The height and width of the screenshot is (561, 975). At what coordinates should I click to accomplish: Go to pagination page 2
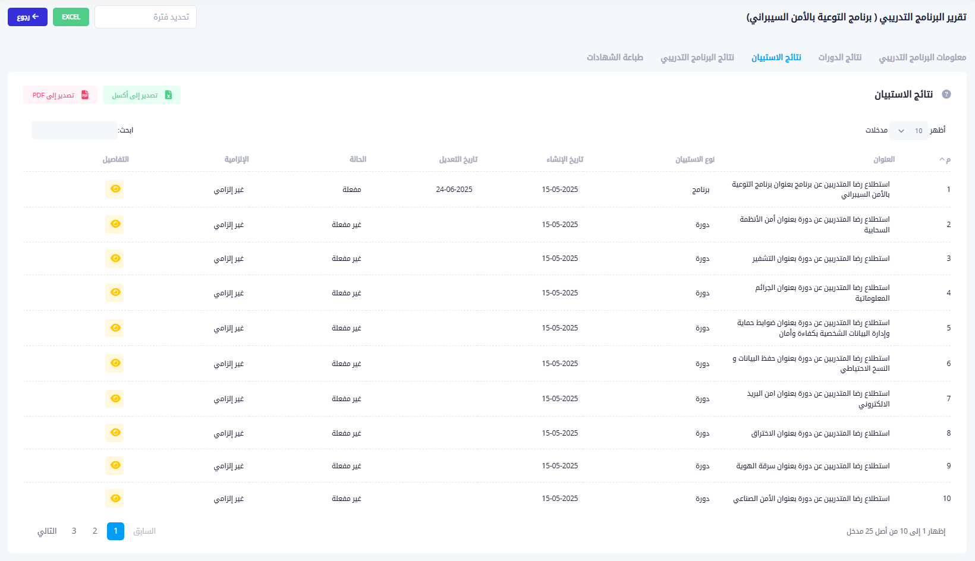(x=95, y=531)
